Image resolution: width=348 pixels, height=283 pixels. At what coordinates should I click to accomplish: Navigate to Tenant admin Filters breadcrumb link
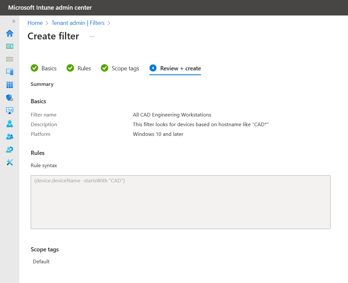click(78, 23)
